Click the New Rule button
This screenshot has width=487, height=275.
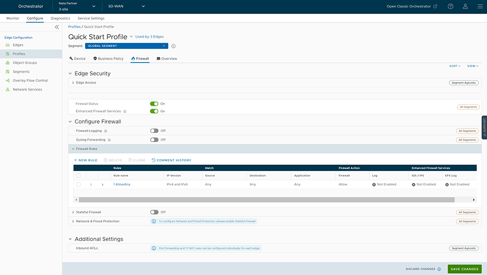point(86,160)
